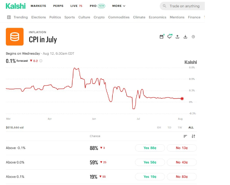Buy No 43¢ for Above 0.0%
230x185 pixels.
tap(182, 162)
